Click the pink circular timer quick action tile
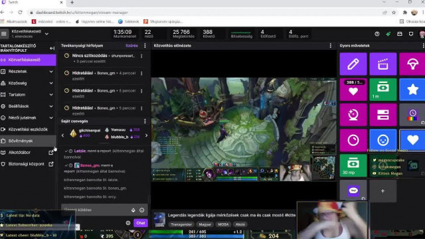This screenshot has width=425, height=239. [x=353, y=140]
